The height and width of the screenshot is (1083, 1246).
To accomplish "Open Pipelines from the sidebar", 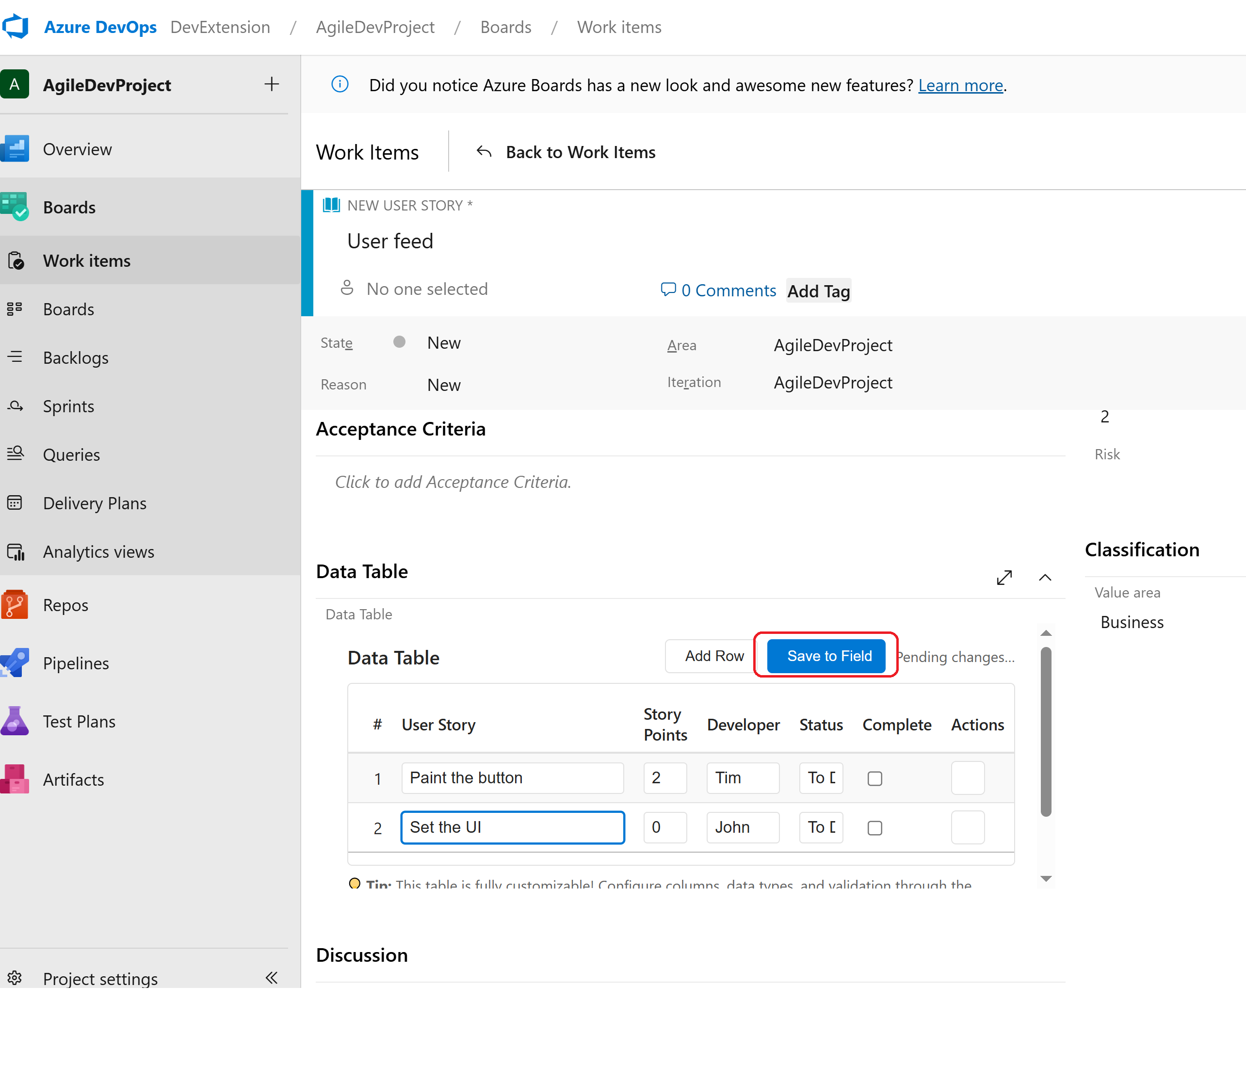I will pyautogui.click(x=76, y=663).
